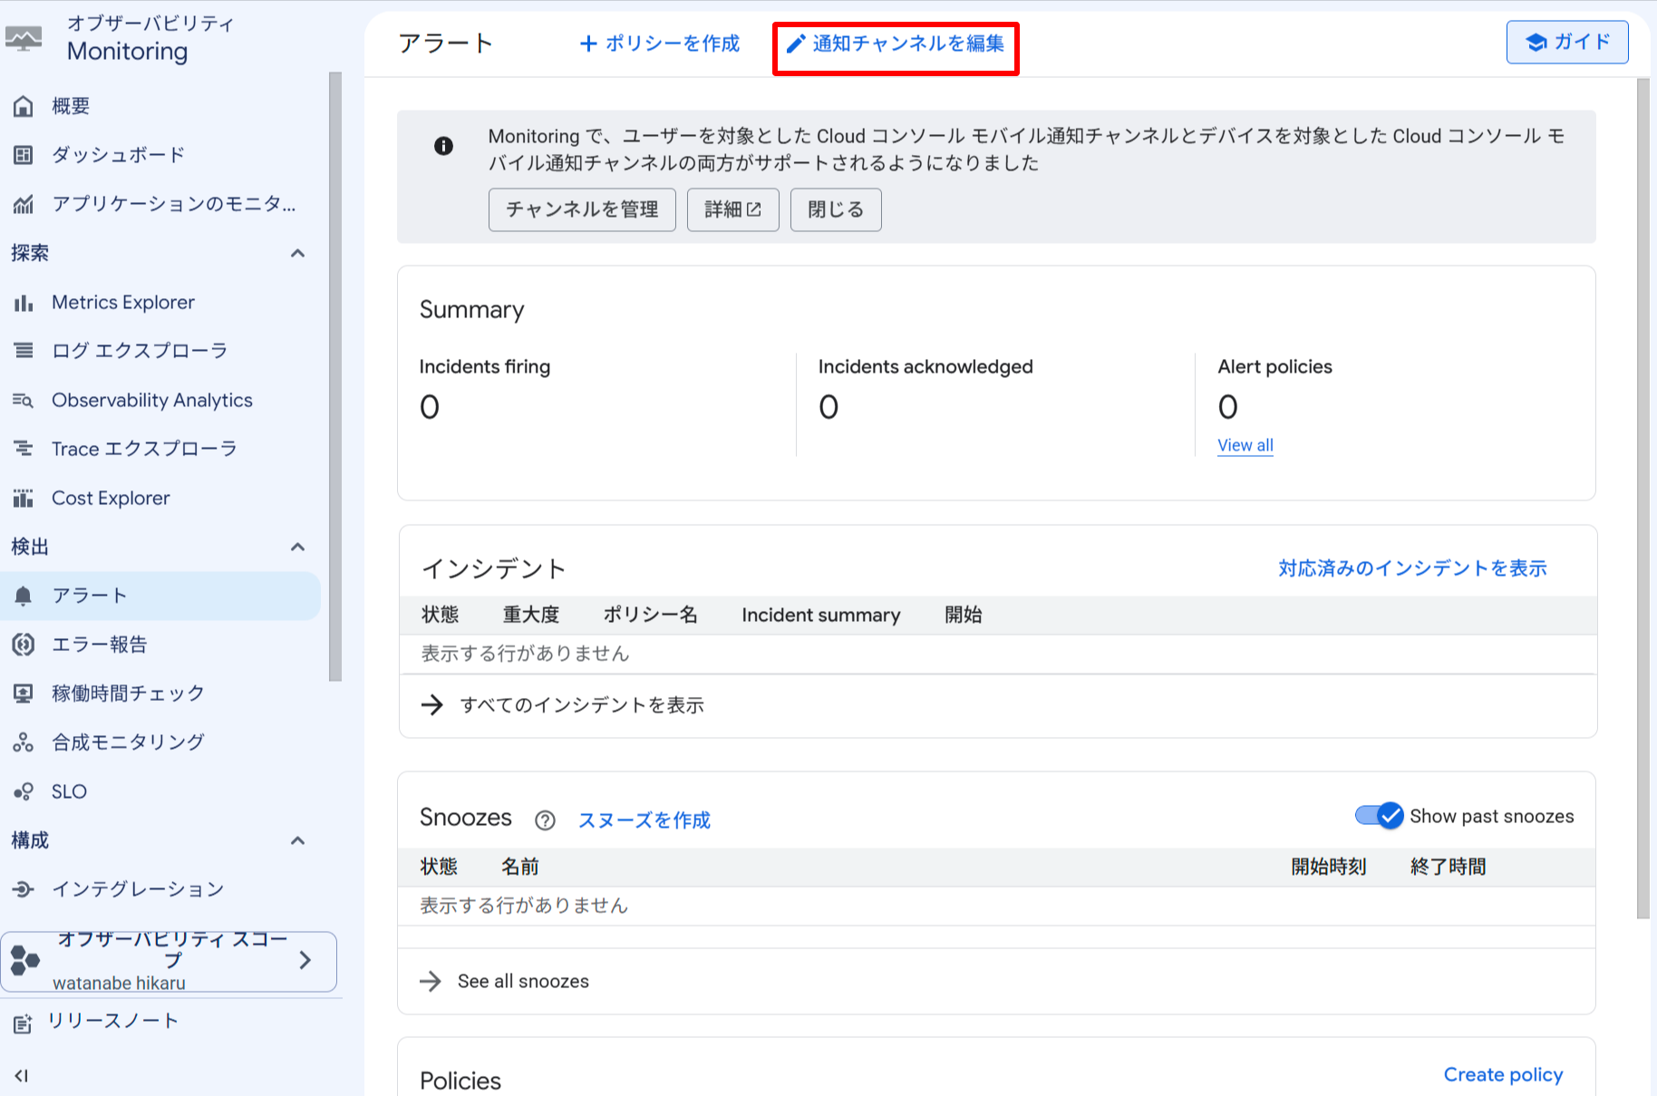The width and height of the screenshot is (1657, 1096).
Task: Click the info icon in the banner
Action: 443,146
